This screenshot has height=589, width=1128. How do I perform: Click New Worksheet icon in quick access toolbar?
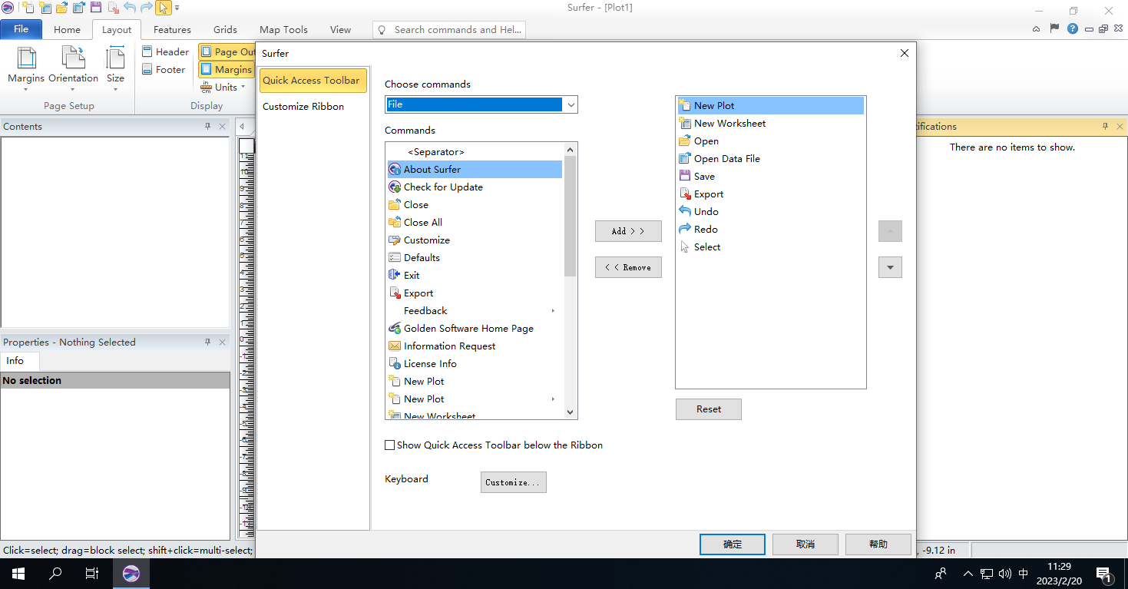coord(45,8)
